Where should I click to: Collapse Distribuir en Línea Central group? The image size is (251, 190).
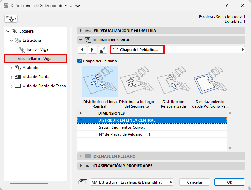pyautogui.click(x=81, y=120)
